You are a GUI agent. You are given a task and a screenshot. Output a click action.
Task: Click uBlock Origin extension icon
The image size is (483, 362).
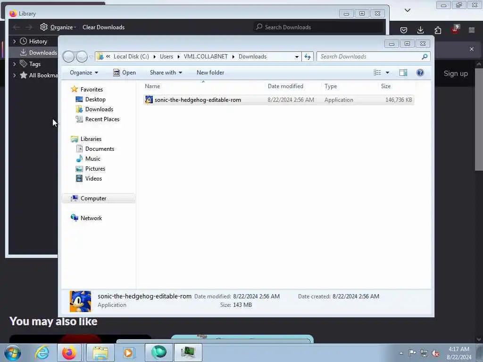tap(455, 30)
